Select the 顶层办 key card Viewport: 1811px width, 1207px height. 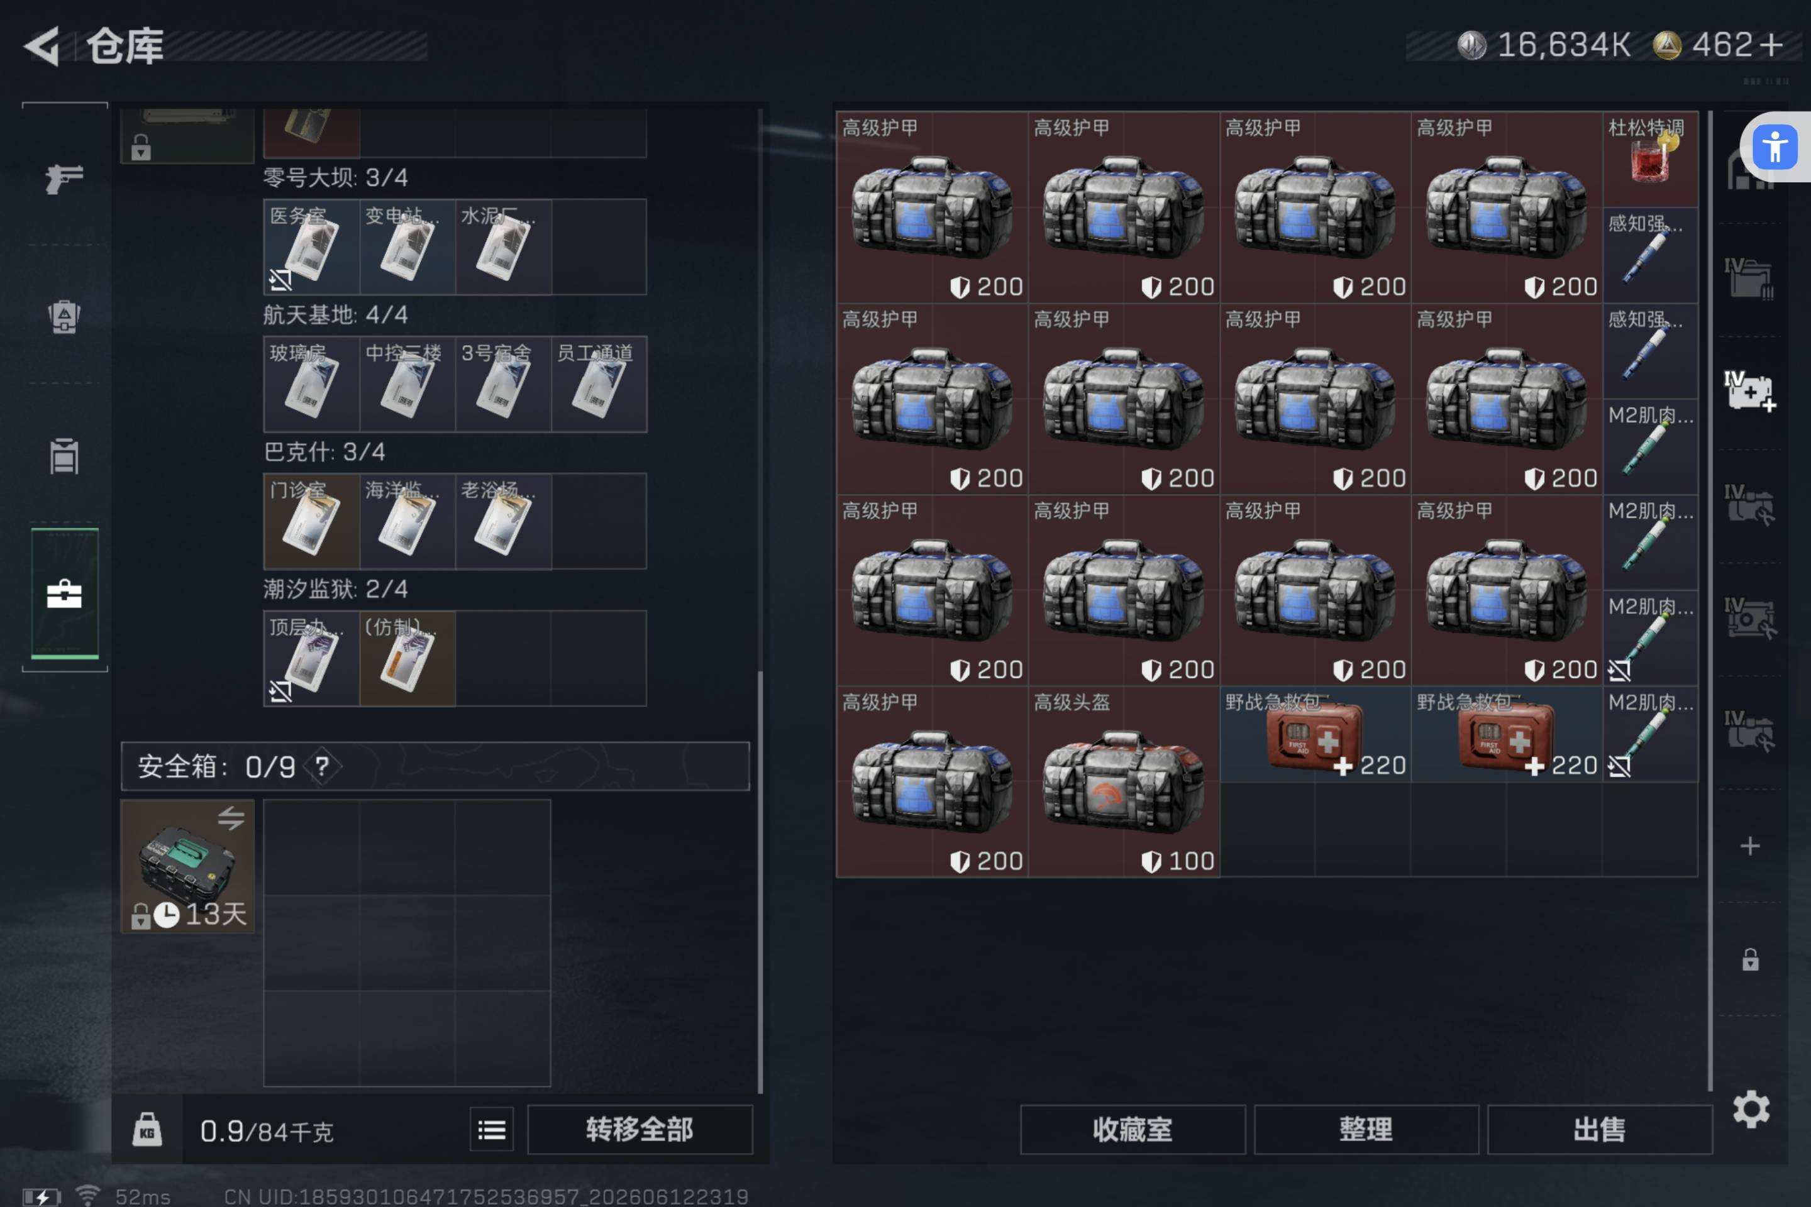[x=311, y=658]
